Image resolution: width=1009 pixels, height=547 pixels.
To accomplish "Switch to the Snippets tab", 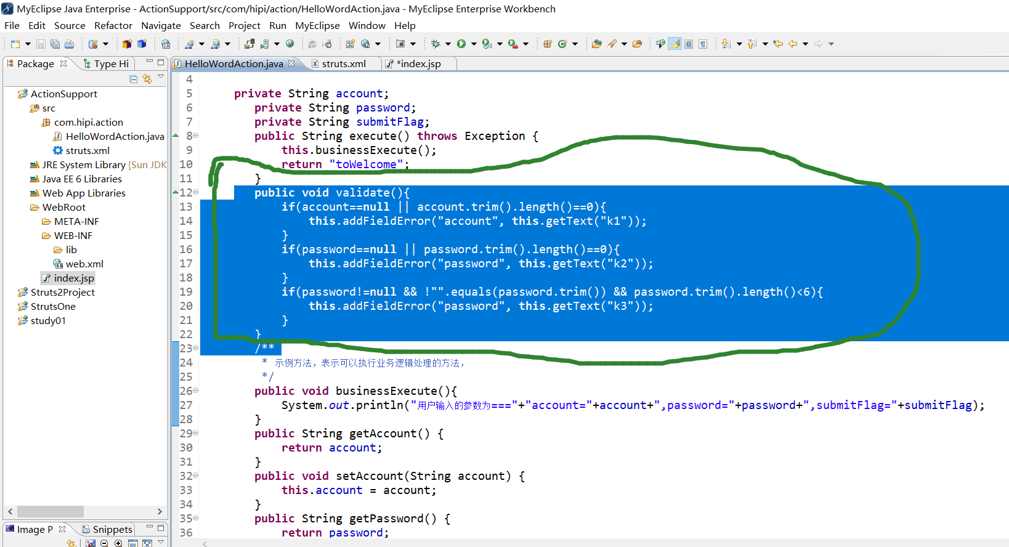I will point(107,529).
